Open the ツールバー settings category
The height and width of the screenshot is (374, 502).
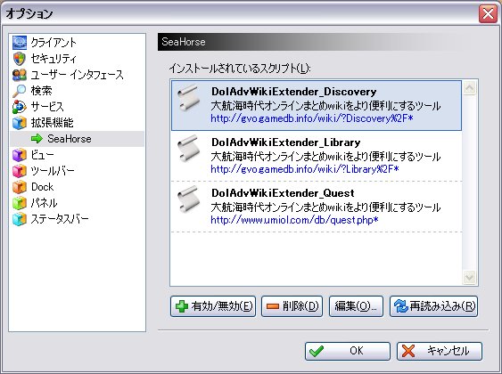53,171
